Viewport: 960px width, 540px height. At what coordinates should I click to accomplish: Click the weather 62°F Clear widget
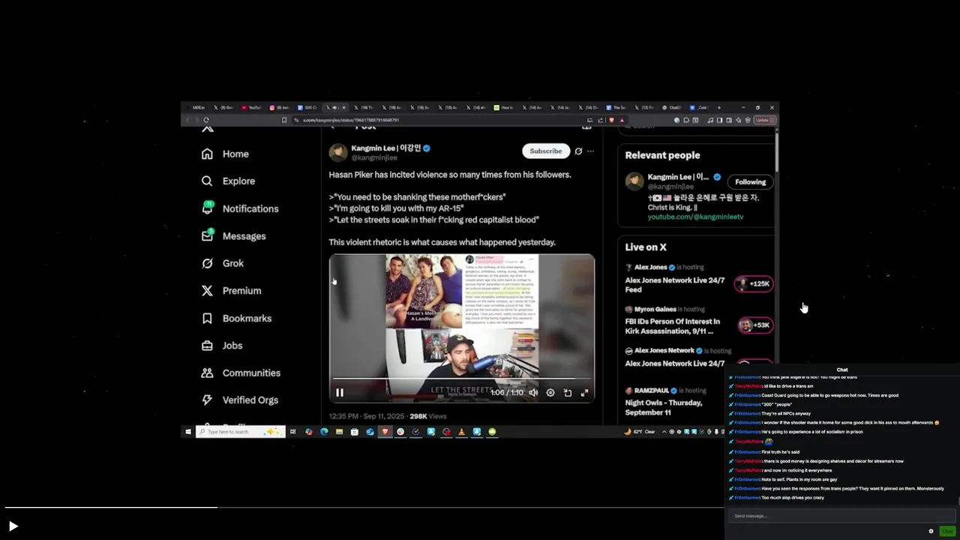(x=640, y=432)
